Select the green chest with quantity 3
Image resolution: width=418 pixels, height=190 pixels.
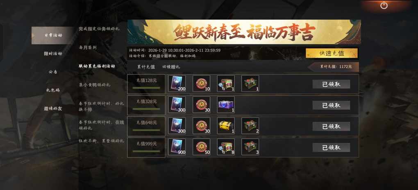pos(250,147)
